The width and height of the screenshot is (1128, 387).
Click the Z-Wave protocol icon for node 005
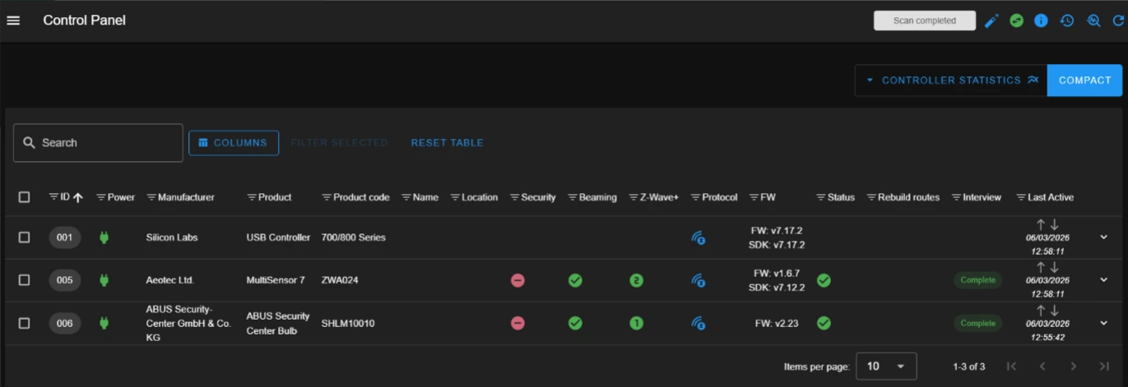tap(698, 281)
